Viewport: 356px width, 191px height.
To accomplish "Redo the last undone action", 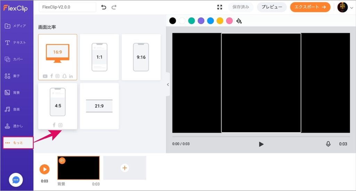I will 114,7.
